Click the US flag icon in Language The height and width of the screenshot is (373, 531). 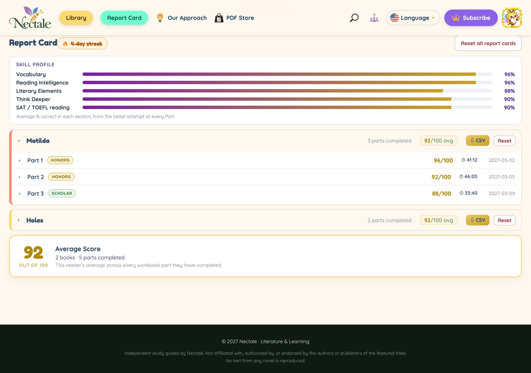pos(394,18)
